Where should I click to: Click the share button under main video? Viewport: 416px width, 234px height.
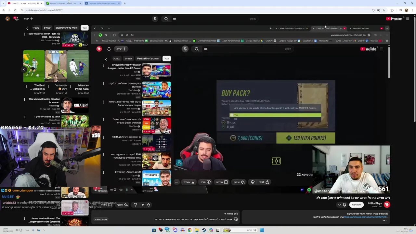[x=122, y=205]
